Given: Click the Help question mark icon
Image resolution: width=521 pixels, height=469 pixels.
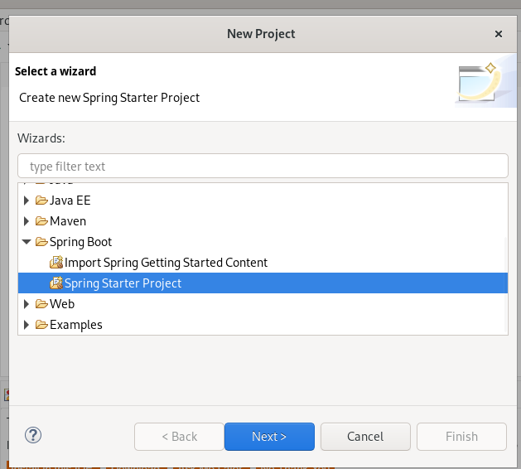Looking at the screenshot, I should [x=33, y=435].
